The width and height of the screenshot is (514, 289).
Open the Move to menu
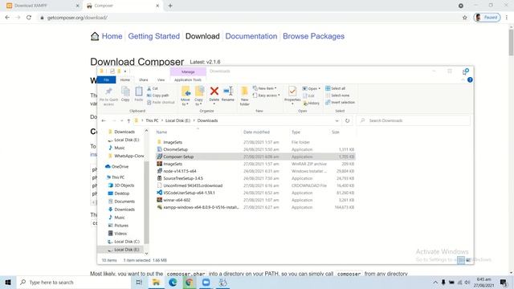pos(186,96)
